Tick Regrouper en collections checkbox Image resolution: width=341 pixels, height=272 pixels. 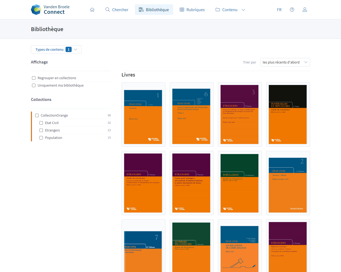click(x=34, y=78)
